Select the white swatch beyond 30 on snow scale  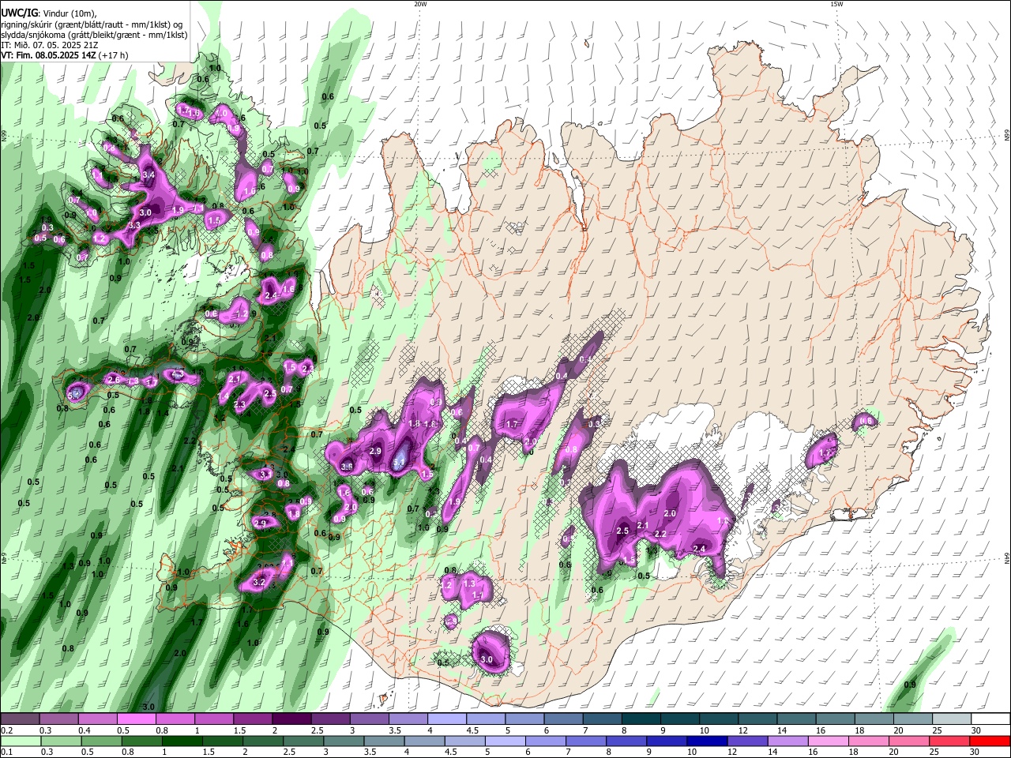tap(991, 719)
